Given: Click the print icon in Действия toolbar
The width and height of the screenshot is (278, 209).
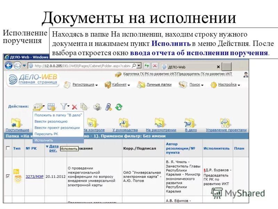Looking at the screenshot, I should 97,107.
